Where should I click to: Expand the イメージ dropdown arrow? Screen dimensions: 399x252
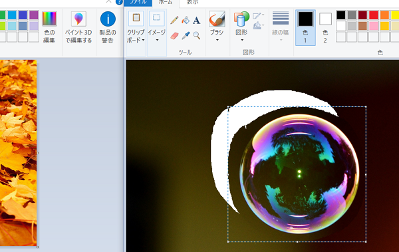pyautogui.click(x=157, y=40)
